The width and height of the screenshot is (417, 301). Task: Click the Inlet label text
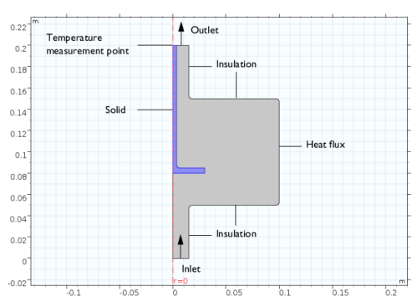(191, 269)
